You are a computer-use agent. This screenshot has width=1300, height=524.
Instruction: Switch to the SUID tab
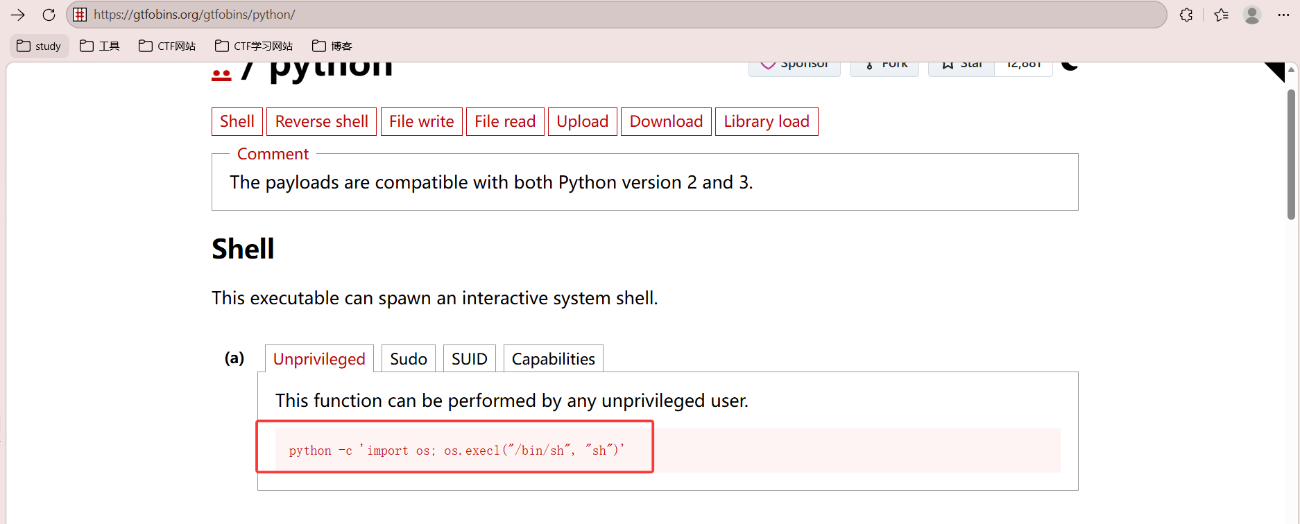(x=469, y=358)
